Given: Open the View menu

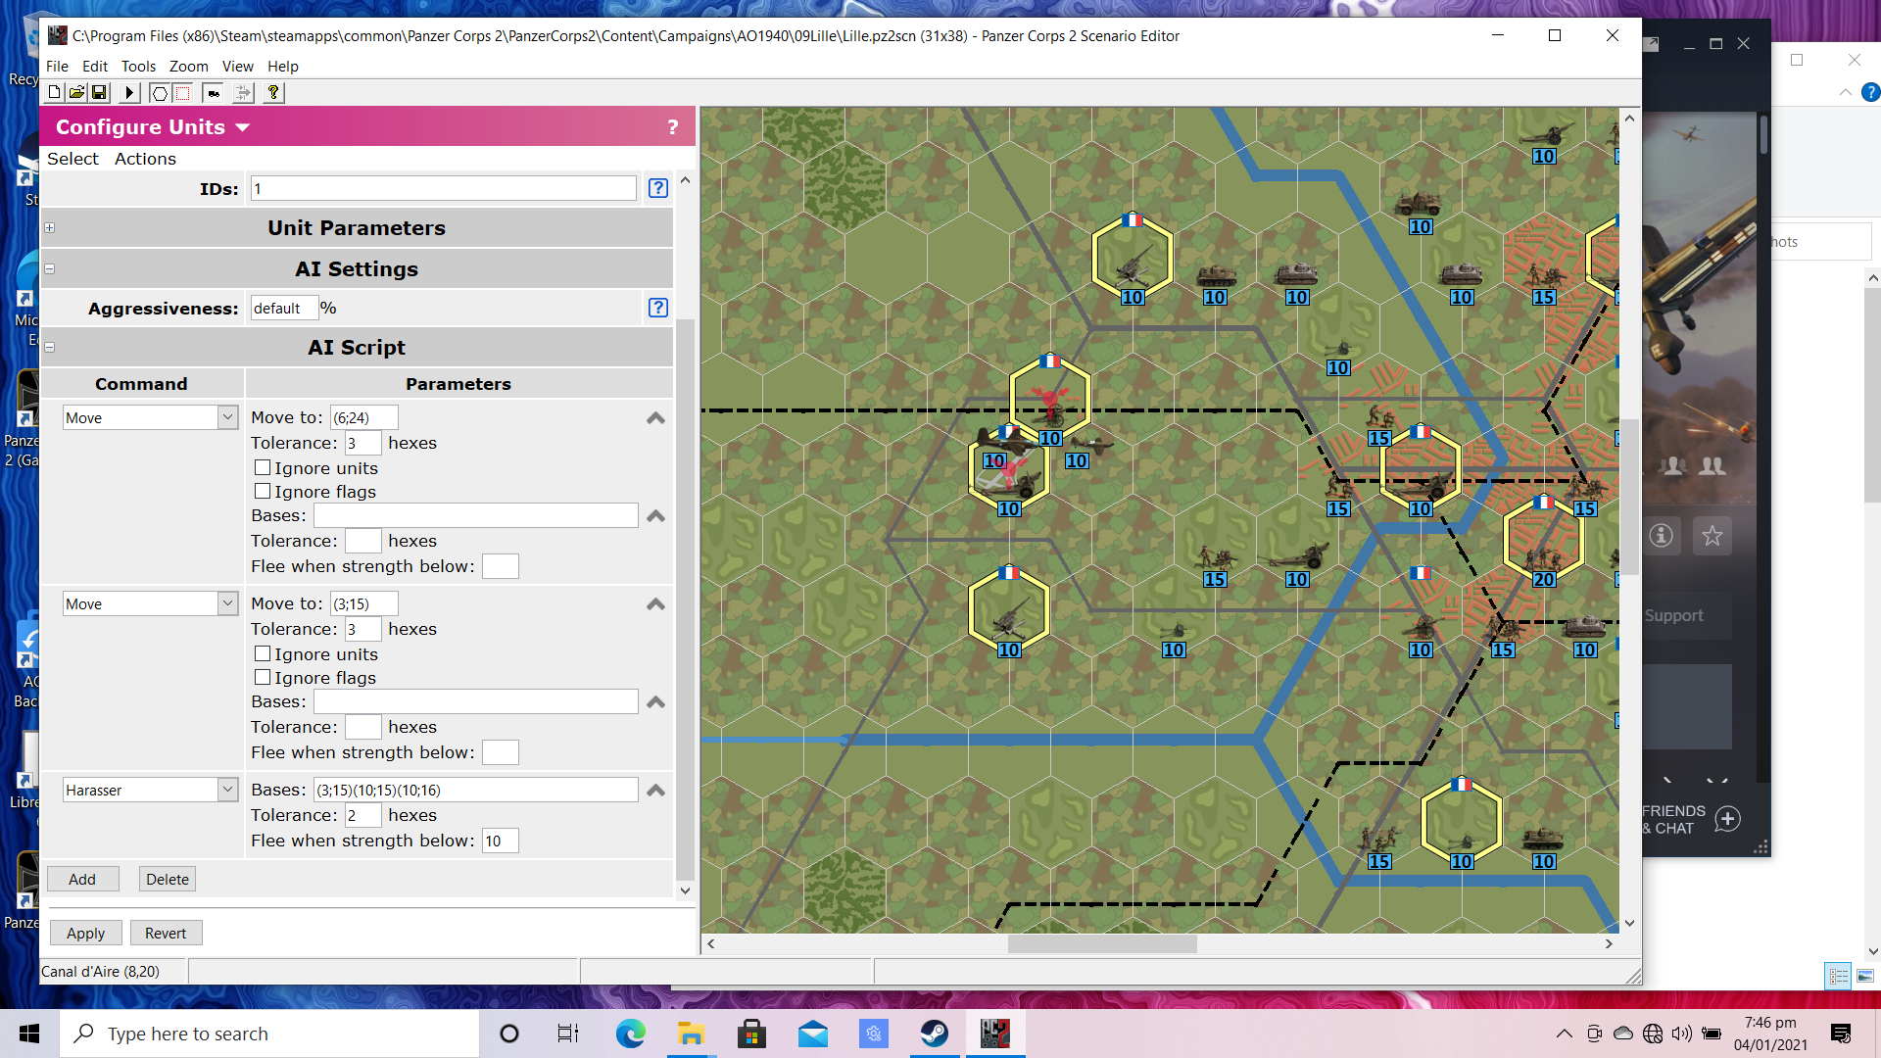Looking at the screenshot, I should coord(237,67).
